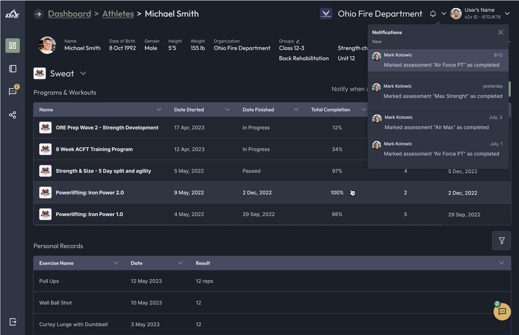Go to Dashboard breadcrumb link
This screenshot has width=519, height=335.
click(x=69, y=14)
